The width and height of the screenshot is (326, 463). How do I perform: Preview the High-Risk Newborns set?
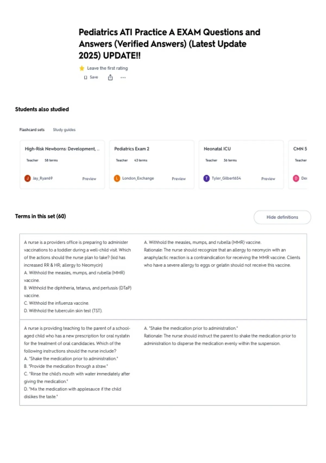(x=89, y=179)
